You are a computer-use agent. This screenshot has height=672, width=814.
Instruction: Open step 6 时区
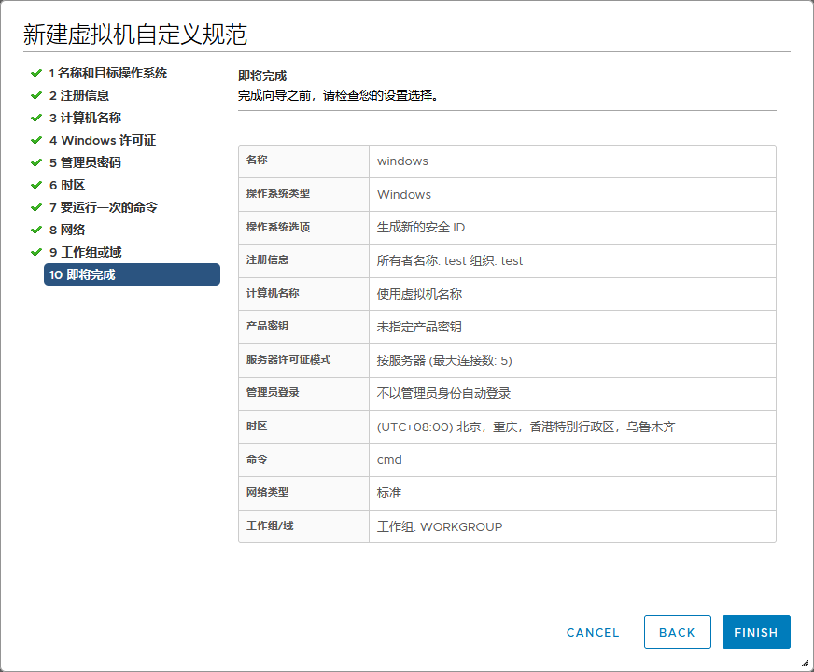point(67,185)
